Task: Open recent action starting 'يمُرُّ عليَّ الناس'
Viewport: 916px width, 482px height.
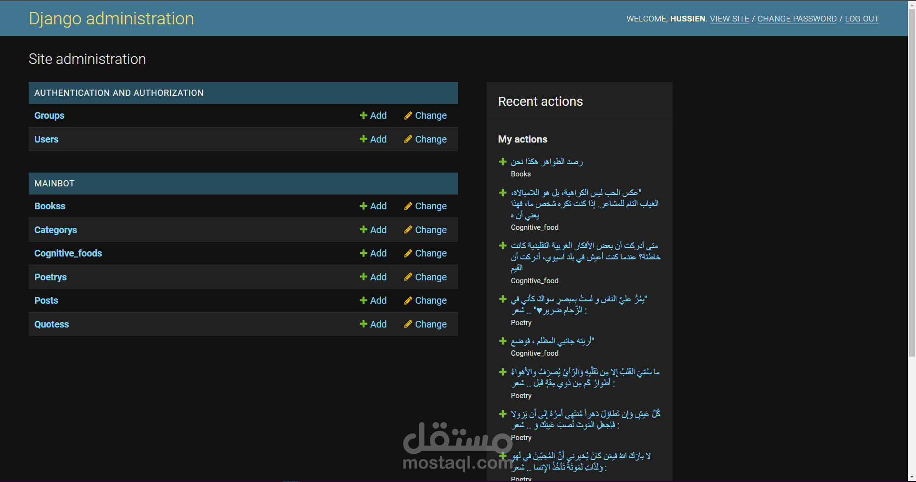Action: point(579,305)
